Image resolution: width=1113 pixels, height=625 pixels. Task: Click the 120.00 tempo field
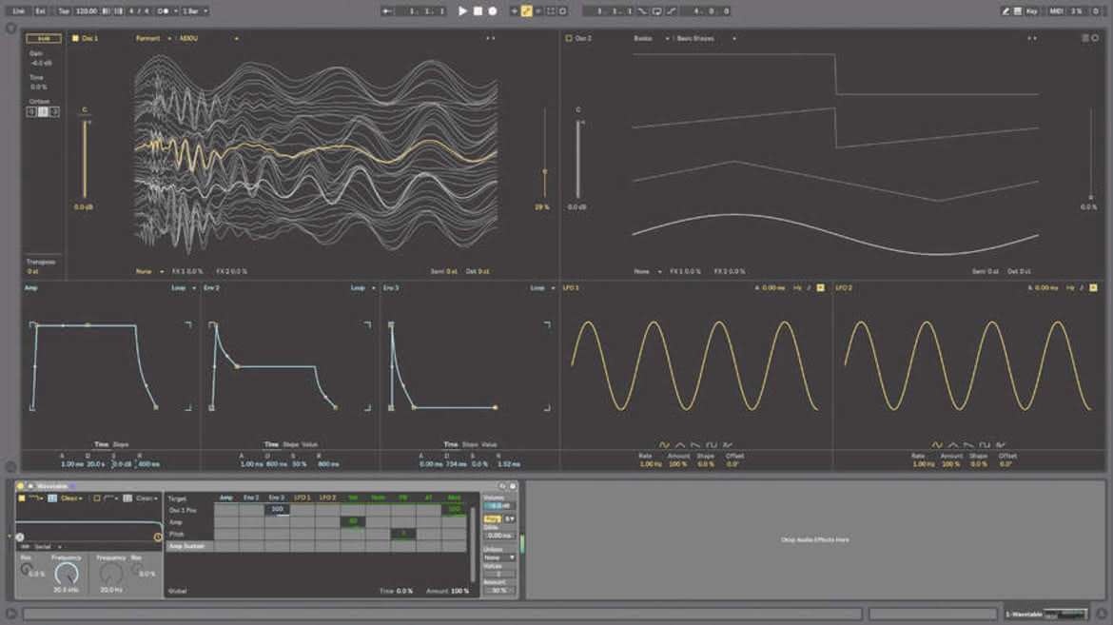[87, 10]
